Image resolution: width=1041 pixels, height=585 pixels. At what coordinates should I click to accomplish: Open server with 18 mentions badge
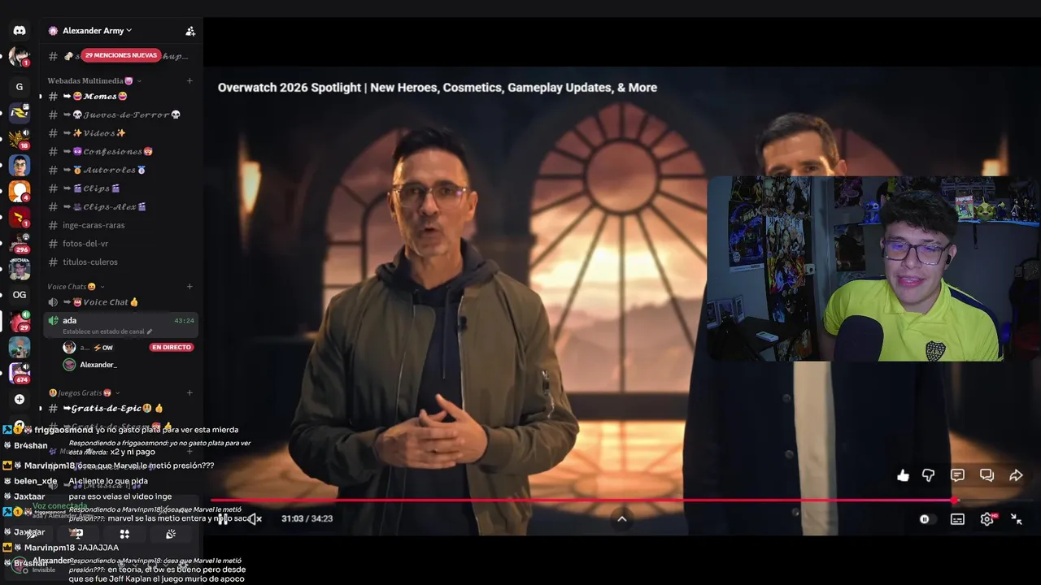click(20, 139)
